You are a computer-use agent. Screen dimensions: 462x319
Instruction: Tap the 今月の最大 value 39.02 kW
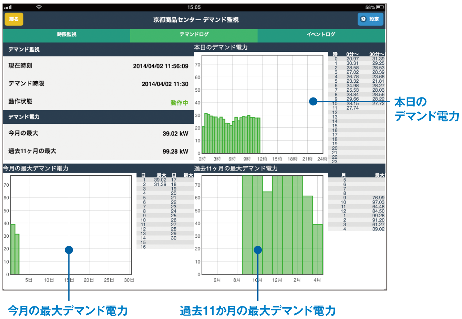point(175,133)
